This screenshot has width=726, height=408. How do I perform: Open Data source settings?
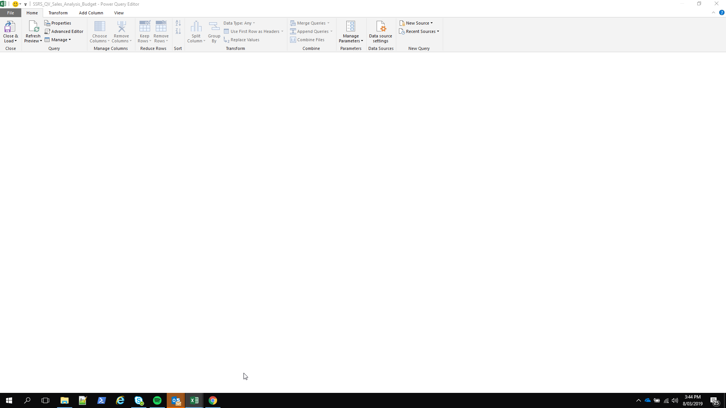[380, 31]
